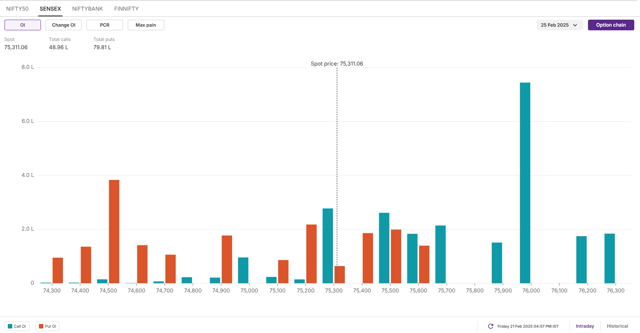
Task: Click the refresh icon beside the timestamp
Action: point(491,326)
